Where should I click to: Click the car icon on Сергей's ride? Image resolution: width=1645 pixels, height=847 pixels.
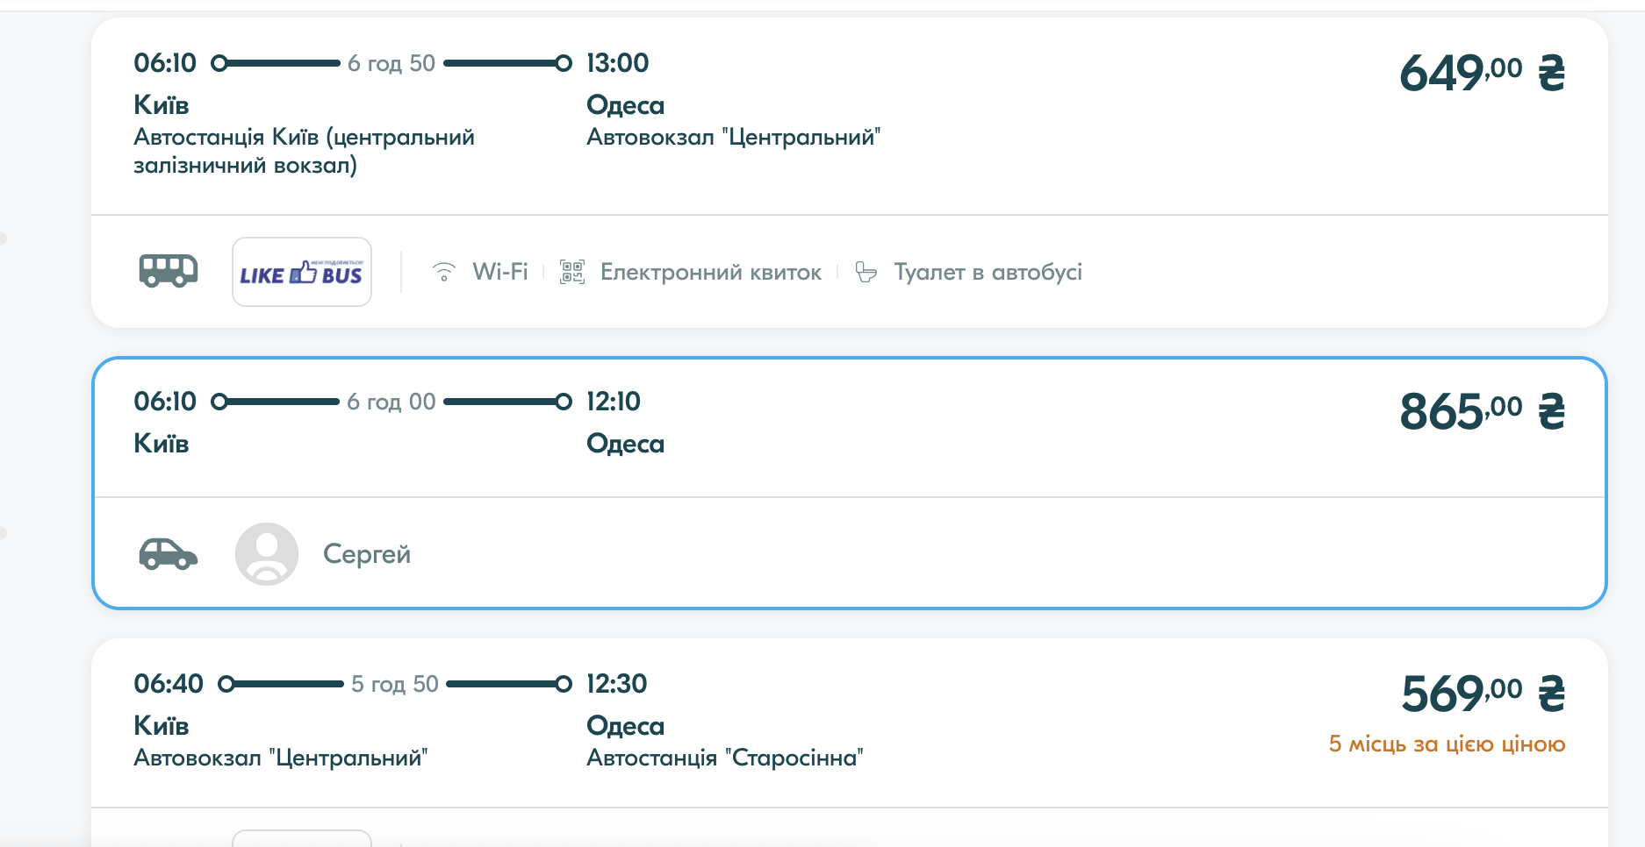pyautogui.click(x=168, y=553)
